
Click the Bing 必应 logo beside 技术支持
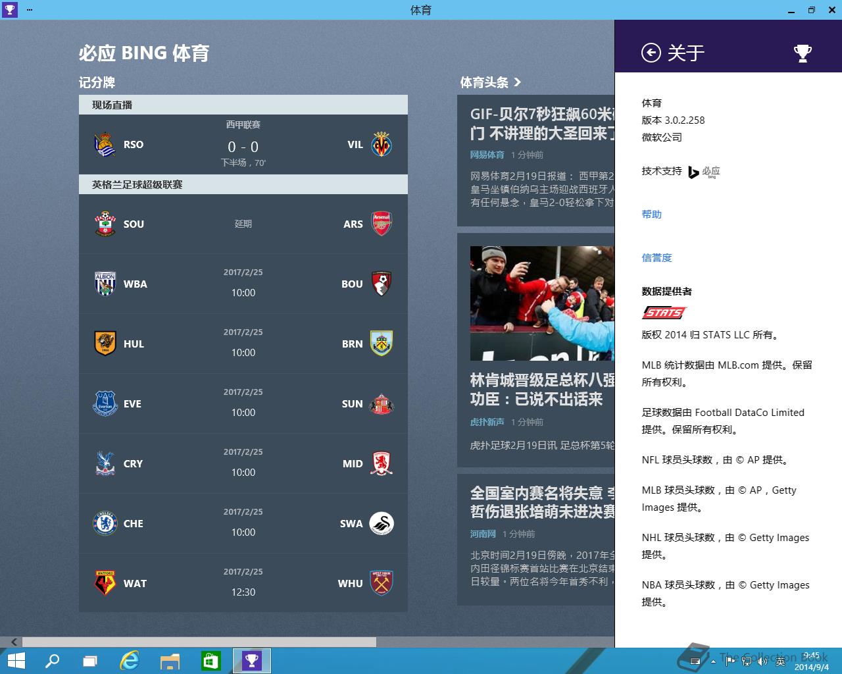pyautogui.click(x=704, y=172)
